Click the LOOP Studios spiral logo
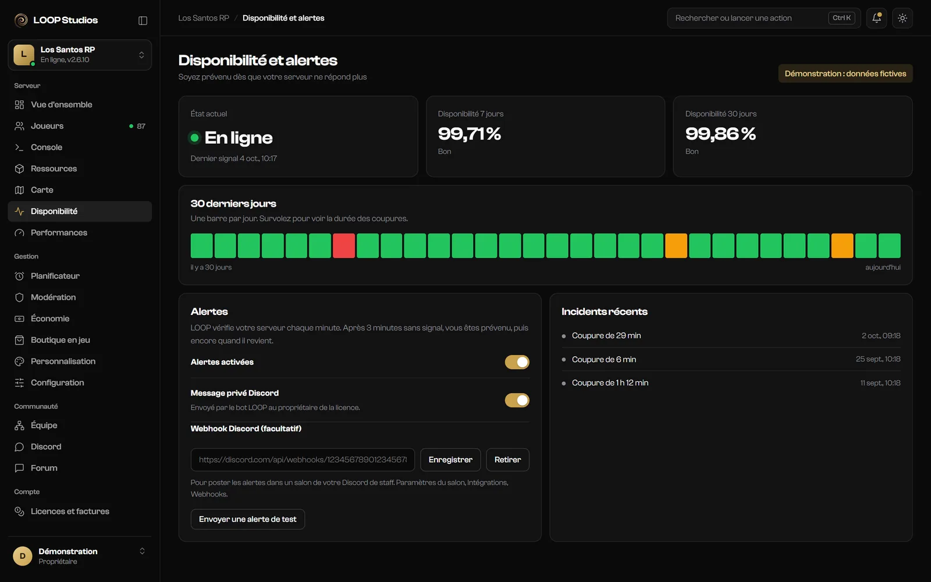This screenshot has height=582, width=931. [21, 20]
